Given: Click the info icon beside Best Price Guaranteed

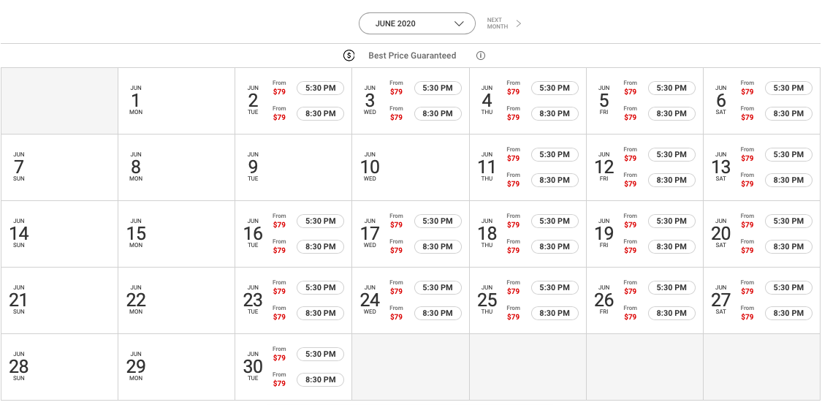Looking at the screenshot, I should coord(481,56).
